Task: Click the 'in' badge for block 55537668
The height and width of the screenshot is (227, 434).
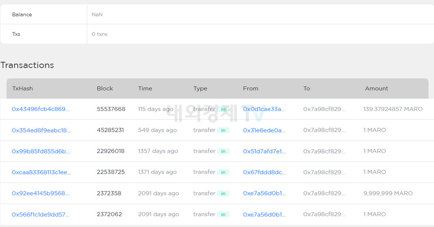Action: coord(223,109)
